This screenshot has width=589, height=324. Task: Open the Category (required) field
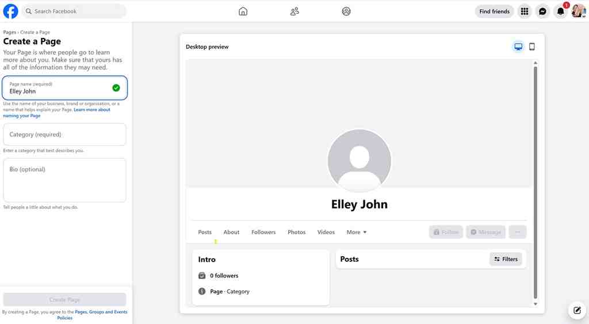tap(64, 134)
